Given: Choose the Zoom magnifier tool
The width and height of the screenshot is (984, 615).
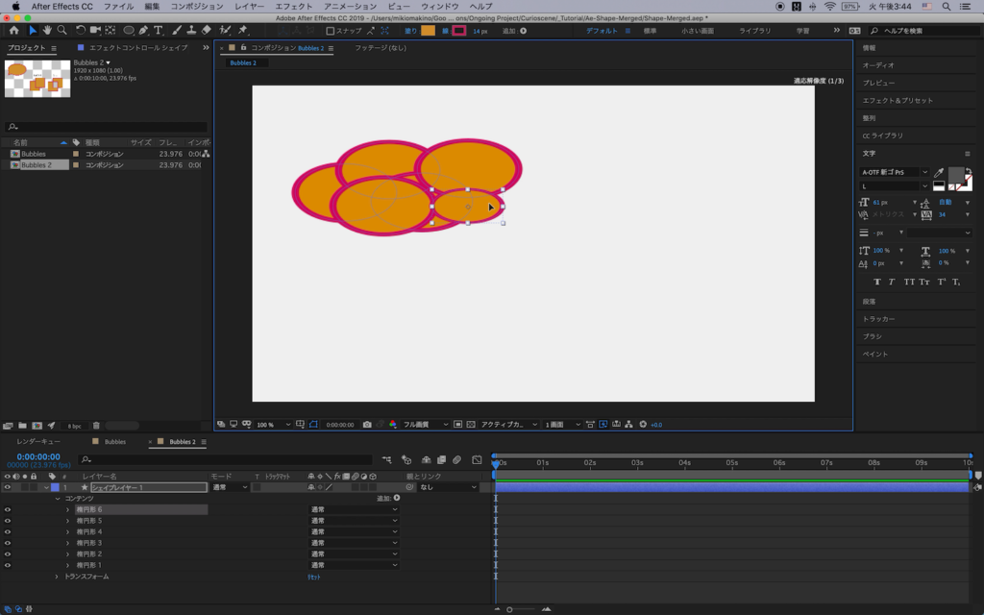Looking at the screenshot, I should click(61, 31).
